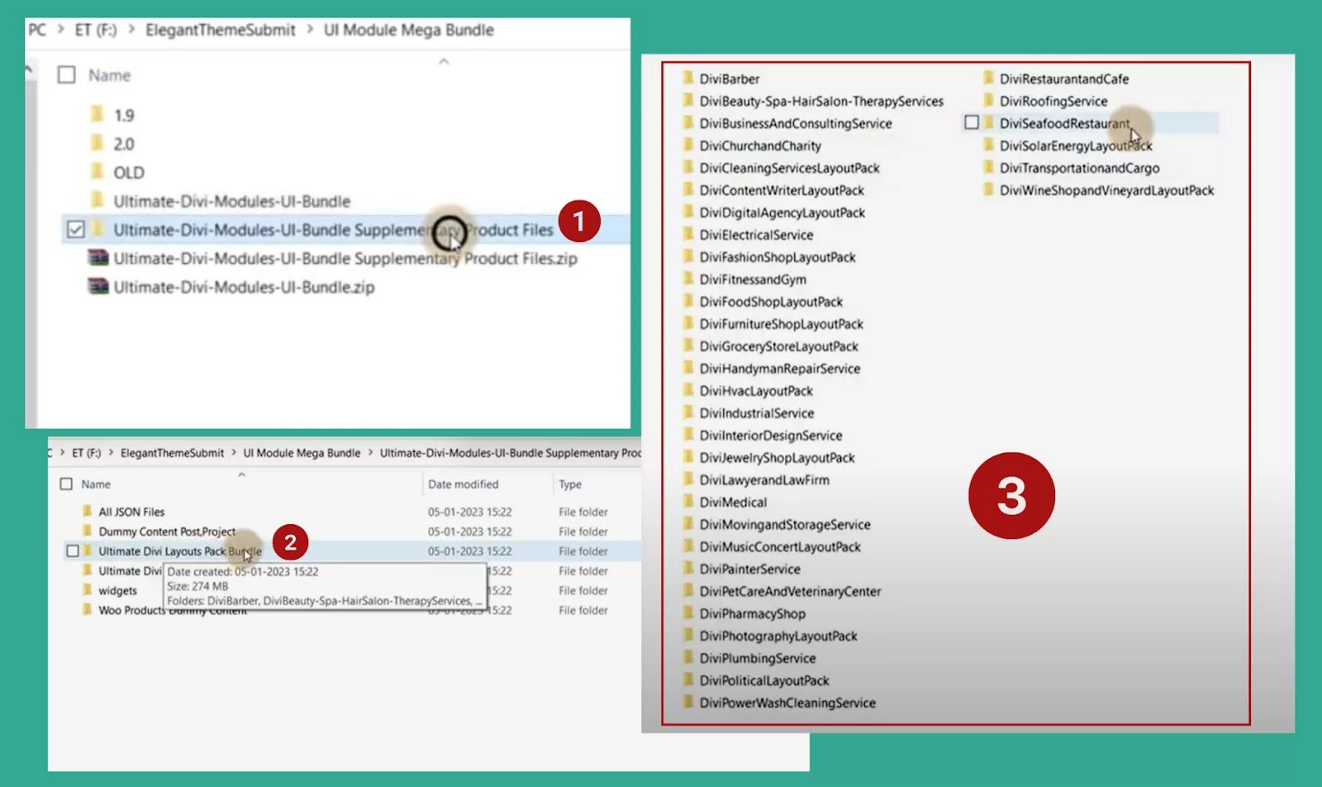Click sort arrow above Name column in top window

(x=444, y=61)
